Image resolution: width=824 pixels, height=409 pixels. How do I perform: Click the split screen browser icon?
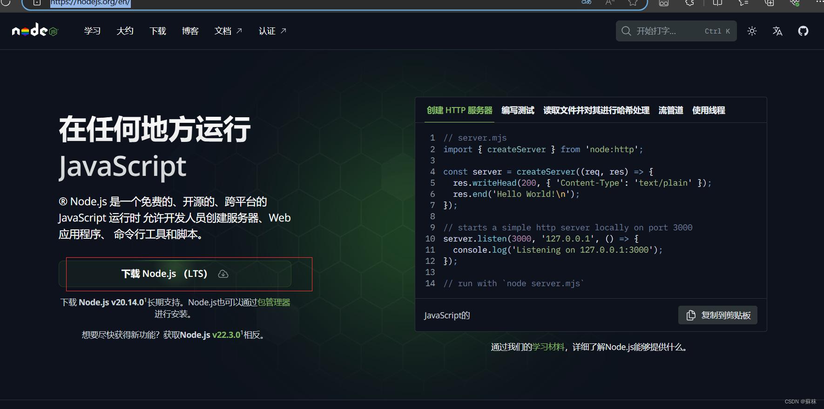click(717, 2)
